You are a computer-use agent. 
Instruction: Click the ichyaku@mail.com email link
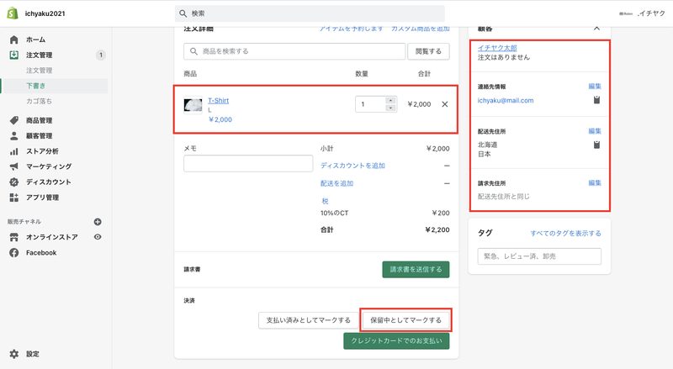[x=506, y=100]
